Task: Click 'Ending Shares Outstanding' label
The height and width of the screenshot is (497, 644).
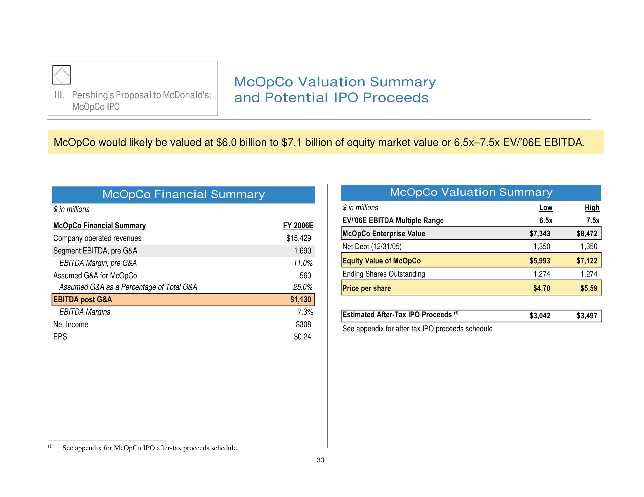Action: 384,274
